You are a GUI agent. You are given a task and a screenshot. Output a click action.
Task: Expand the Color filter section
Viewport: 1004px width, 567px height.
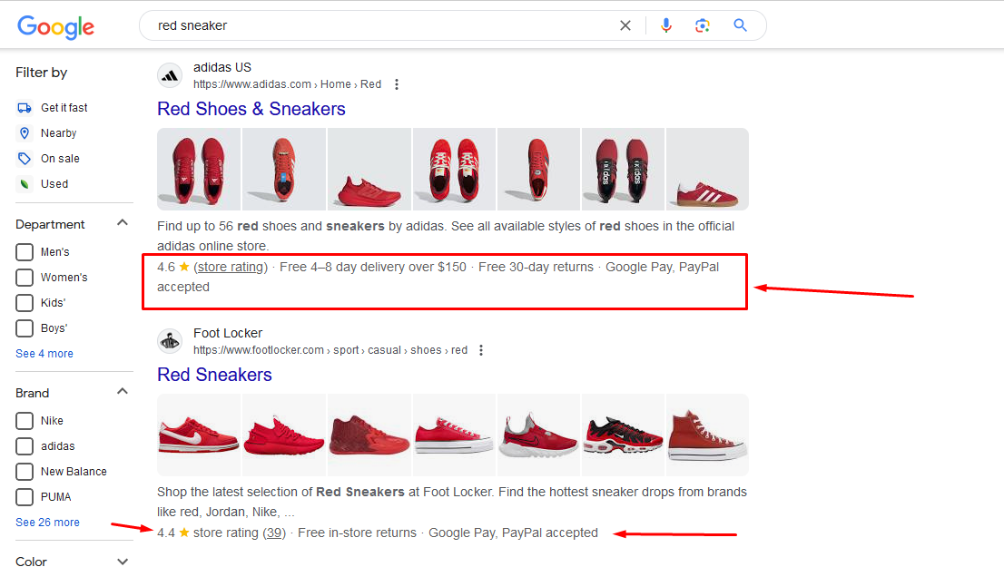[123, 562]
